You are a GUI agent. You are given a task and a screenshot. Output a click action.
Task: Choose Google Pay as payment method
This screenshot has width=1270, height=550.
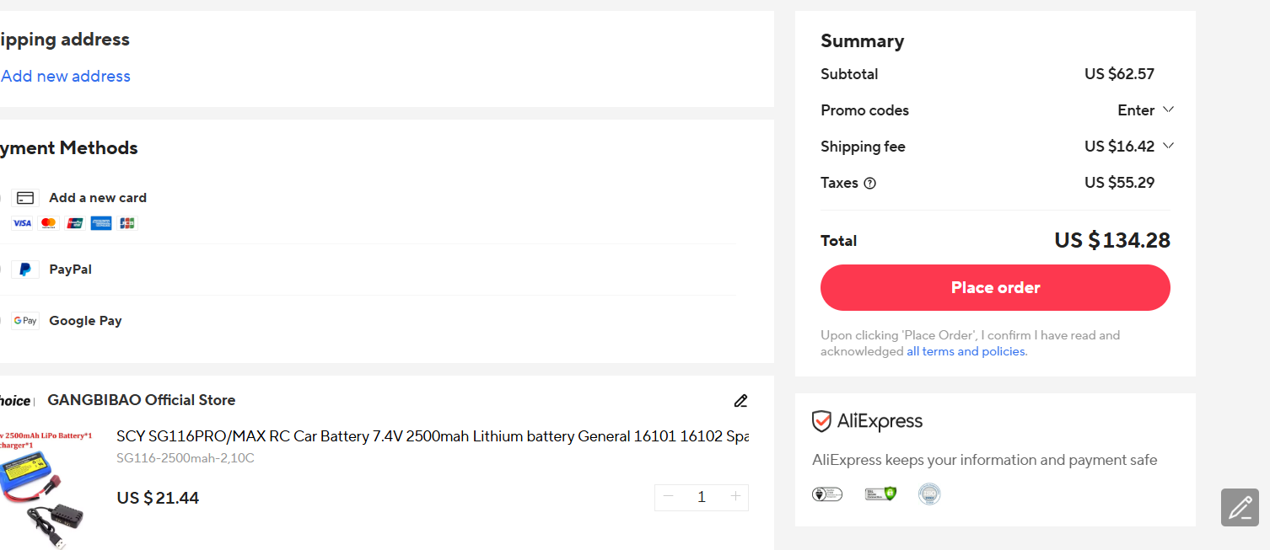pyautogui.click(x=85, y=321)
